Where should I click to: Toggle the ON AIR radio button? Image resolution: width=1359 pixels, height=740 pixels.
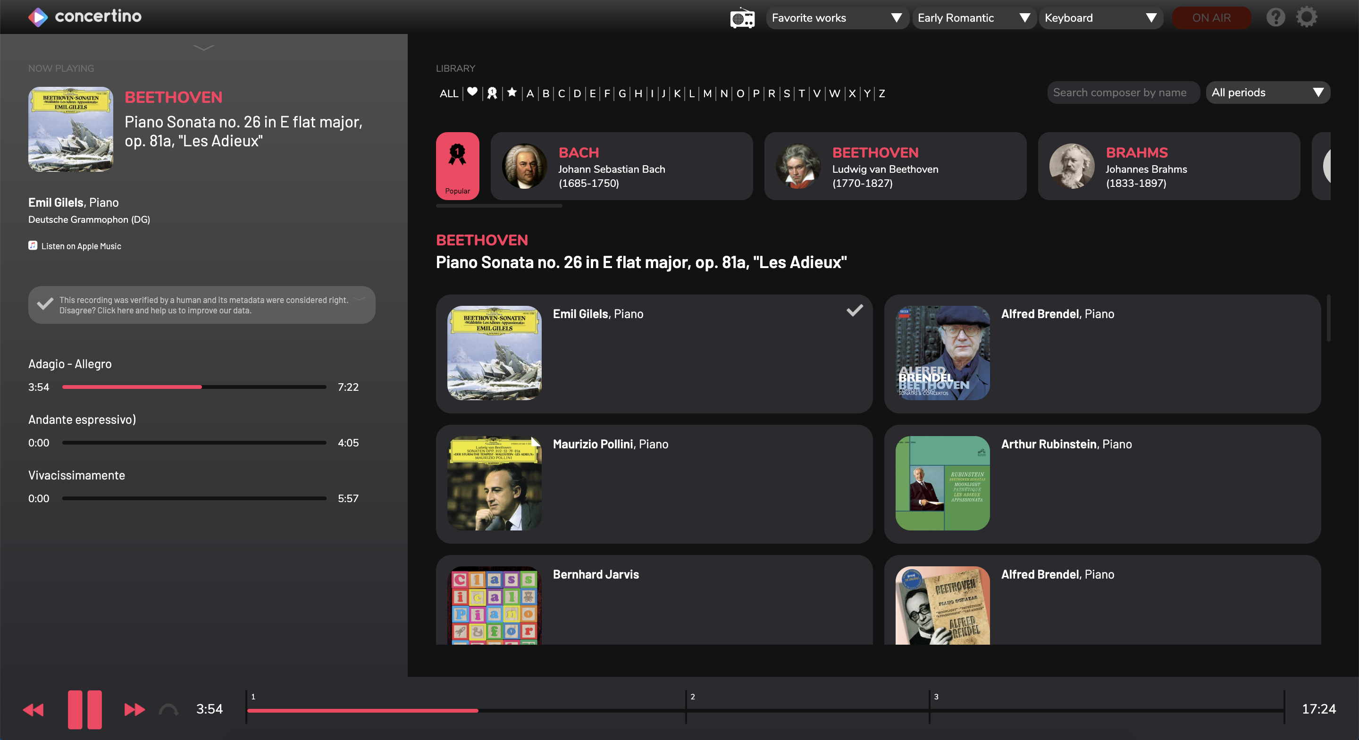click(1211, 18)
